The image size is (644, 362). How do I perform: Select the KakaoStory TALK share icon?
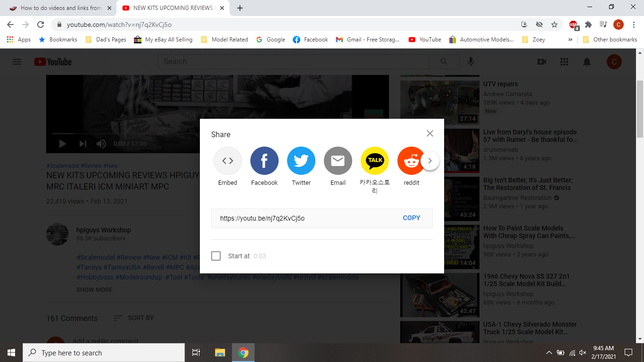pyautogui.click(x=375, y=161)
